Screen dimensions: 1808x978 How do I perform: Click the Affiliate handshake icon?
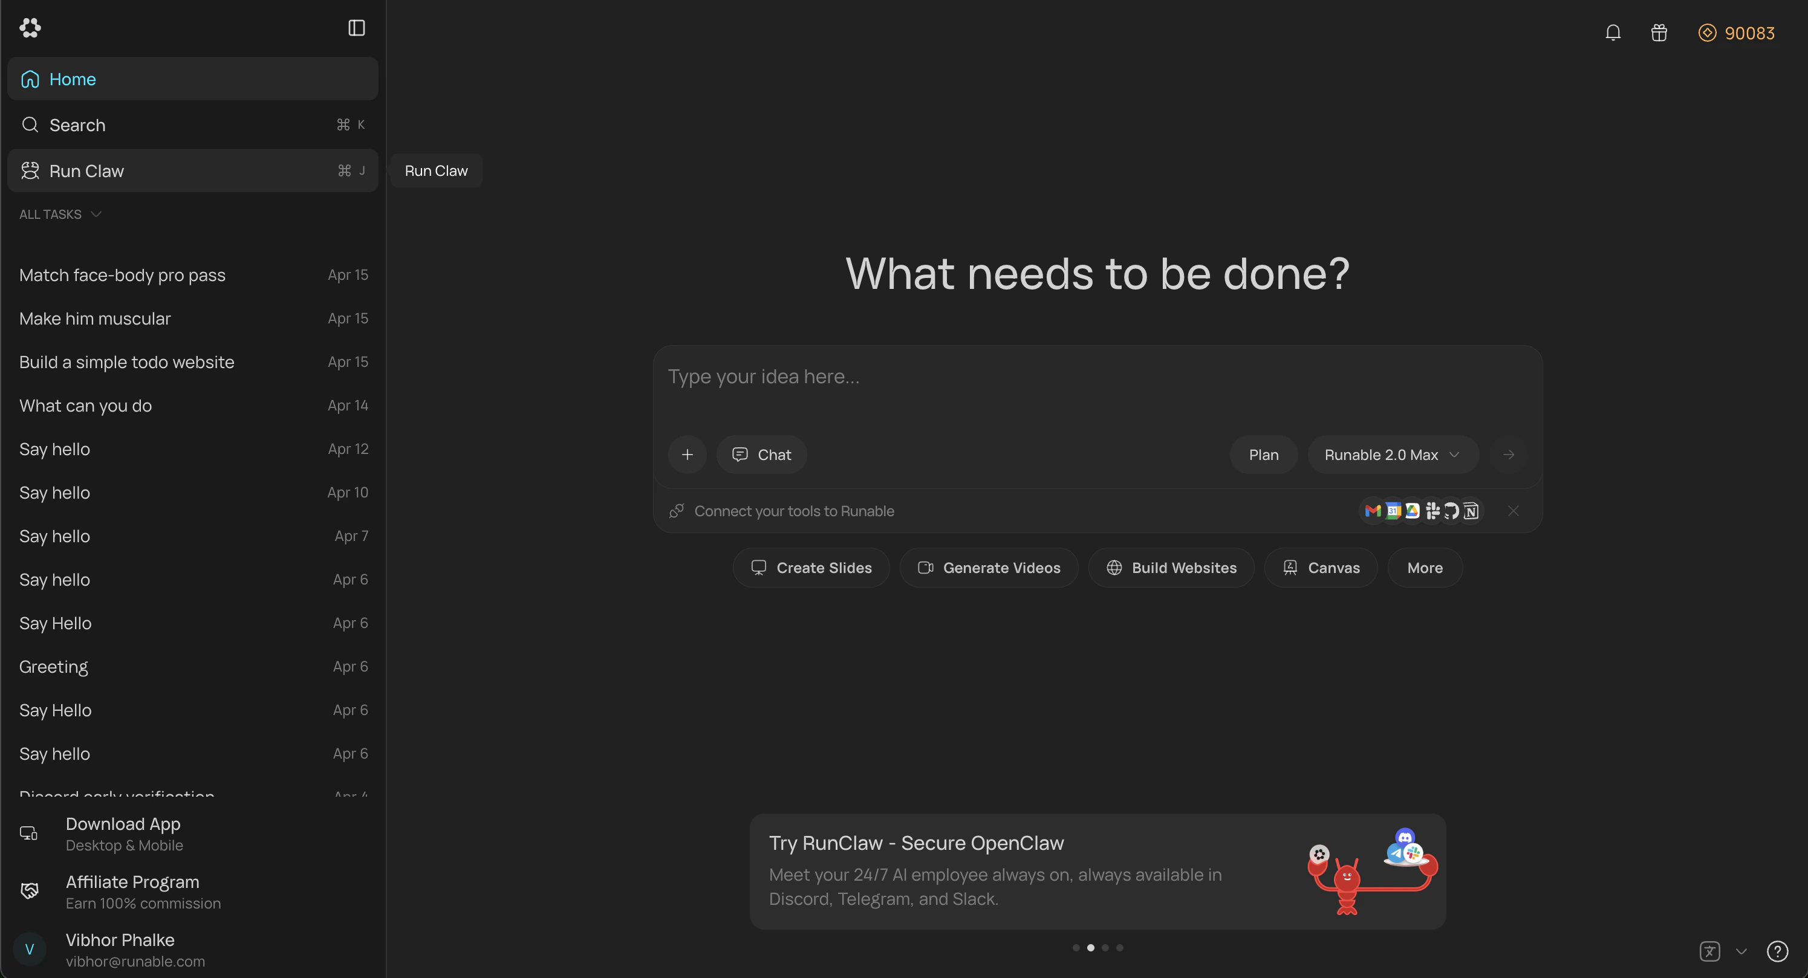tap(29, 891)
